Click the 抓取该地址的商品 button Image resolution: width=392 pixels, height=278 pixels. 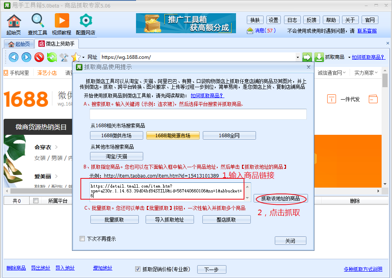pos(280,198)
